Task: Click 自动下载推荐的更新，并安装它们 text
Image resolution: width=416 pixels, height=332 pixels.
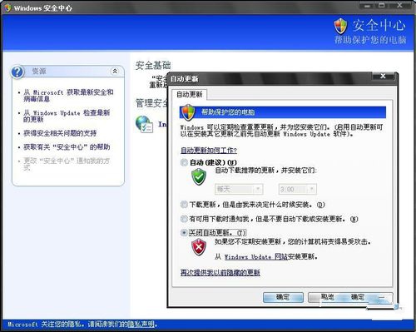Action: click(265, 170)
